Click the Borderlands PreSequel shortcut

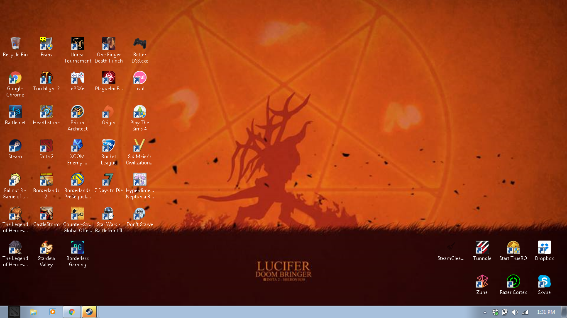pos(77,179)
